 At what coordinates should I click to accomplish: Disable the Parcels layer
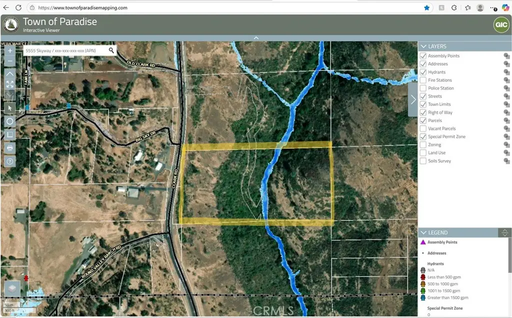tap(422, 120)
